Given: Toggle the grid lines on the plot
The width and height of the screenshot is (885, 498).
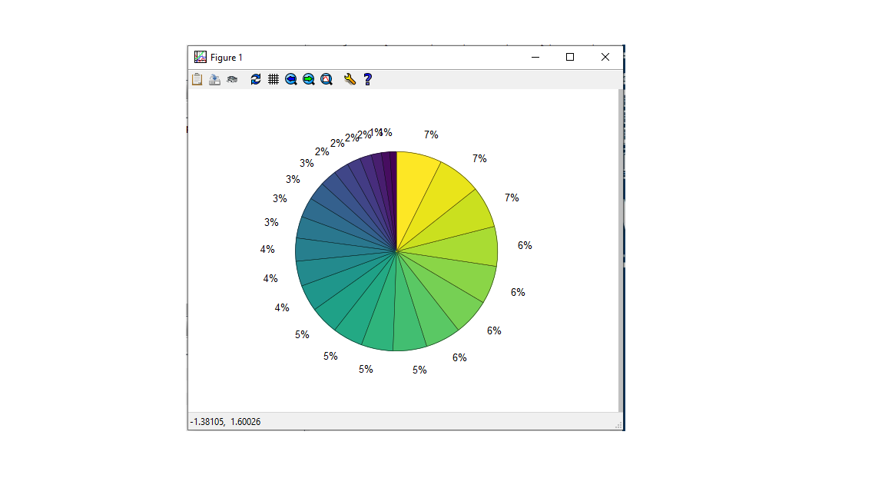Looking at the screenshot, I should [273, 79].
